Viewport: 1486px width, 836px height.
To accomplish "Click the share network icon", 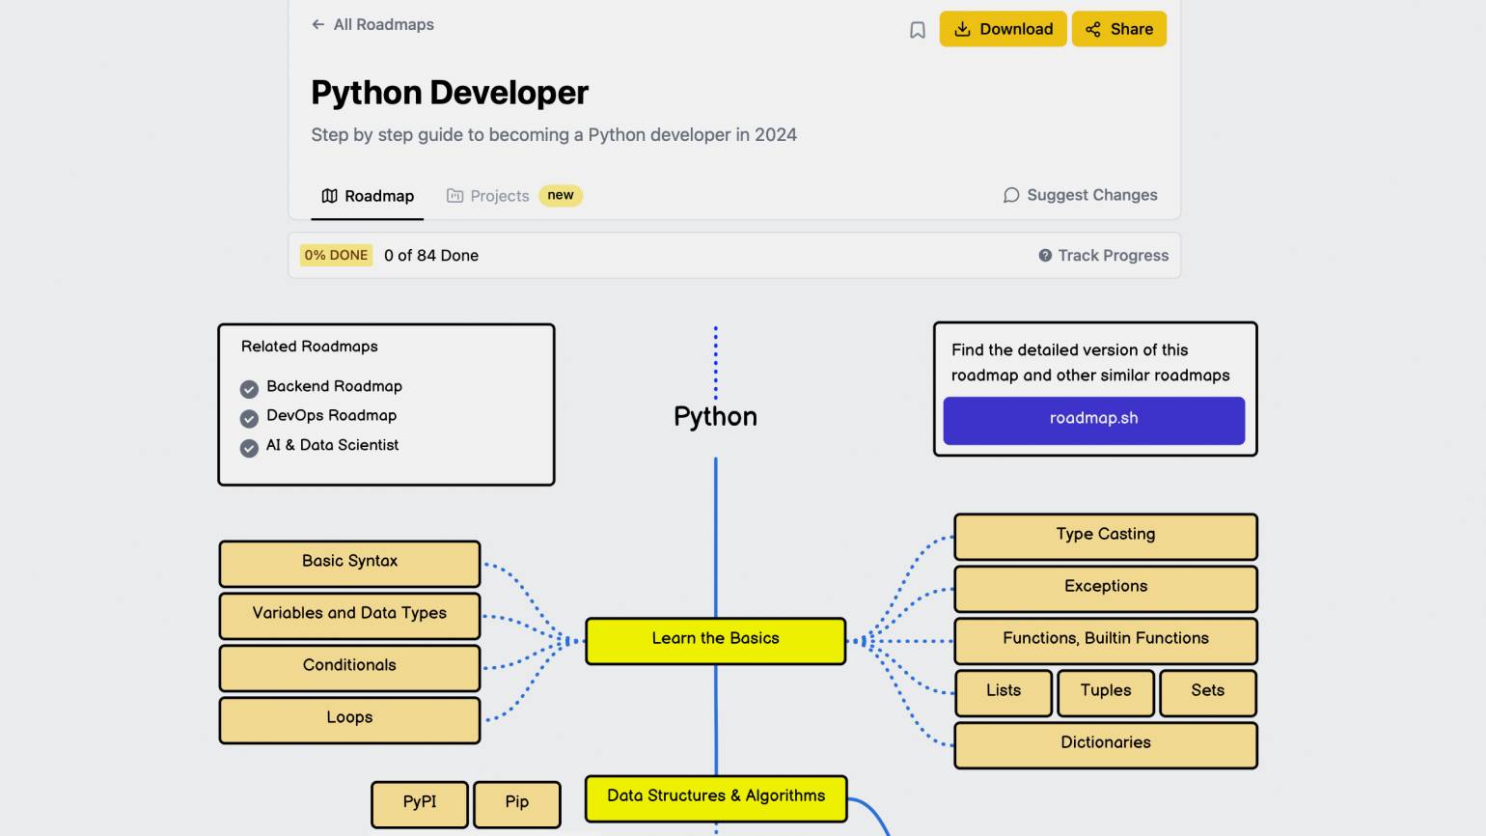I will (x=1092, y=30).
